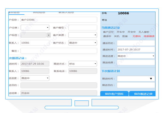Click 跟进结果 field showing 开会中
163x113 pixels.
point(59,93)
